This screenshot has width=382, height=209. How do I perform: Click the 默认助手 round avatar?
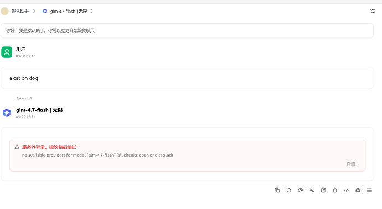click(4, 11)
